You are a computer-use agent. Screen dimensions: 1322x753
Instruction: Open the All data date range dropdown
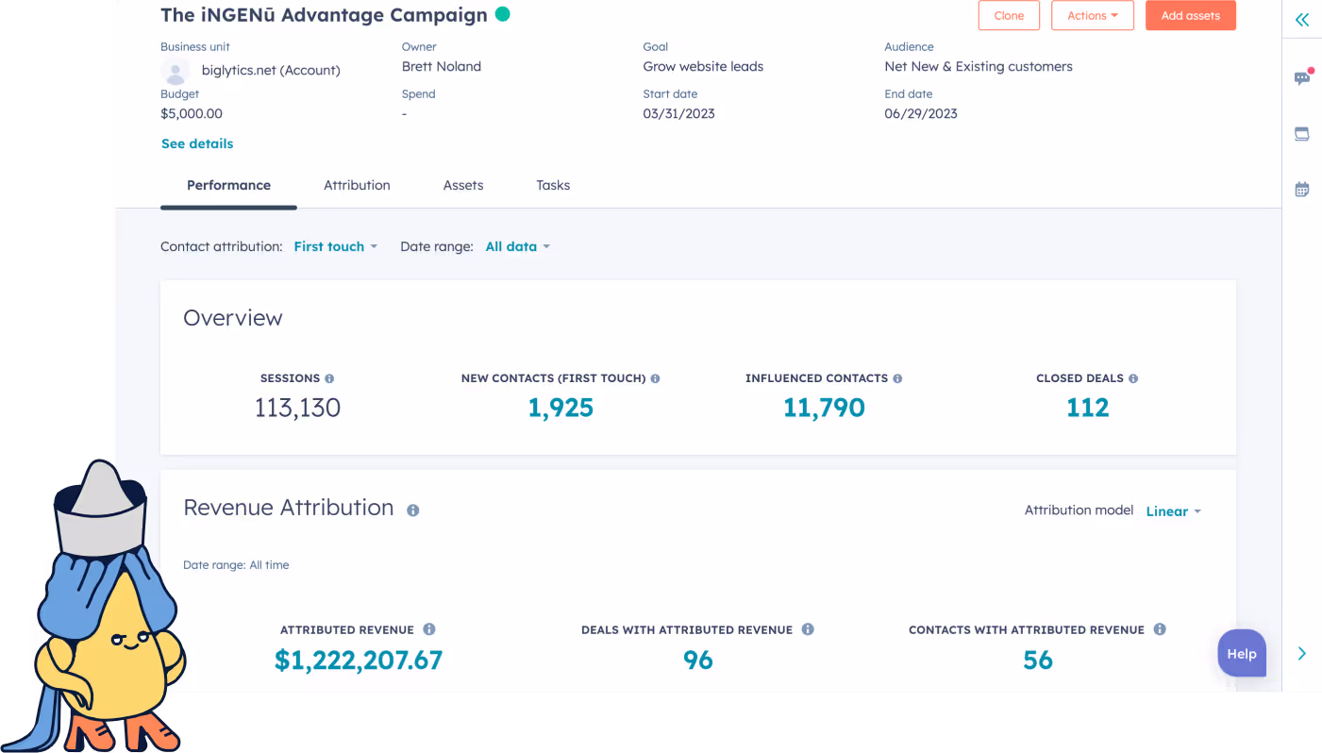coord(516,246)
